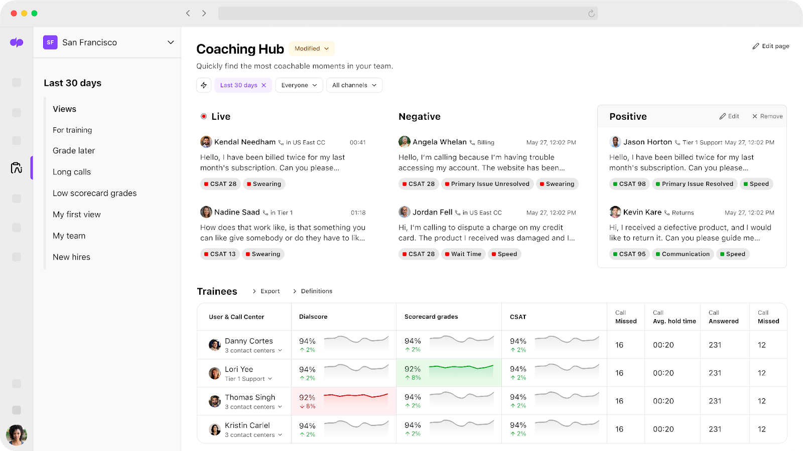
Task: Select the Coaching icon in the left rail
Action: (x=17, y=168)
